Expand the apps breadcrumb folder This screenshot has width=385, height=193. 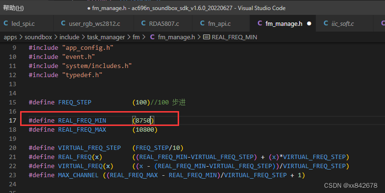point(11,37)
